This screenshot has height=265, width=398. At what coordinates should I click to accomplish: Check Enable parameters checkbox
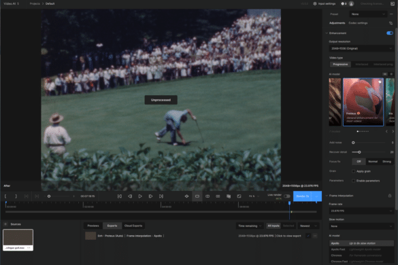point(353,181)
